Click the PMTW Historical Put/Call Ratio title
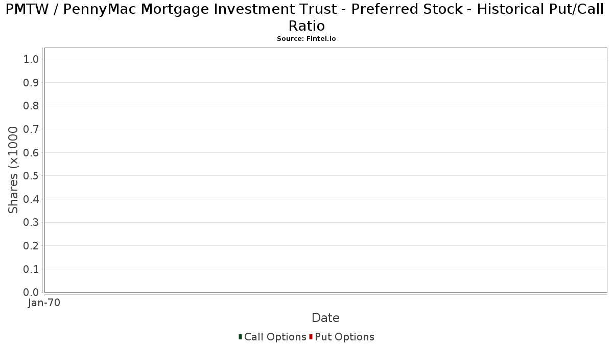This screenshot has height=345, width=613. point(306,17)
